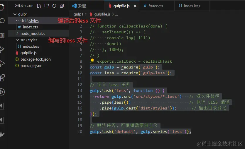Image resolution: width=245 pixels, height=149 pixels.
Task: Click the 'gulp-less' string on line 10
Action: [x=154, y=73]
